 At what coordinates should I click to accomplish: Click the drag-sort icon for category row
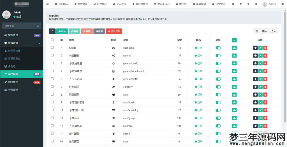point(255,87)
